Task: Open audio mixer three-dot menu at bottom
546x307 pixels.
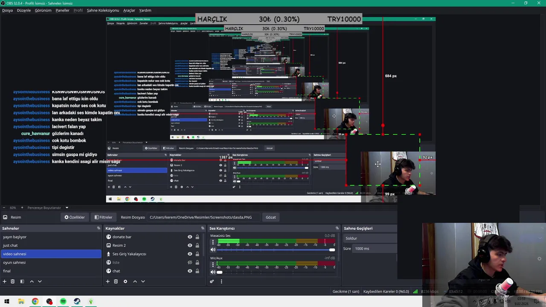Action: (221, 281)
